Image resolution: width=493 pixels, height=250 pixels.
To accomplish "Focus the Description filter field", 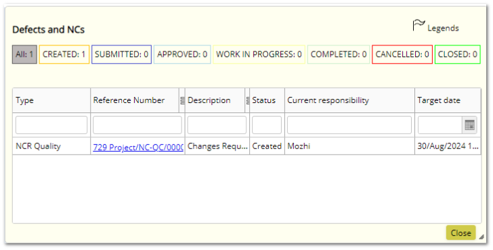I will (x=217, y=125).
